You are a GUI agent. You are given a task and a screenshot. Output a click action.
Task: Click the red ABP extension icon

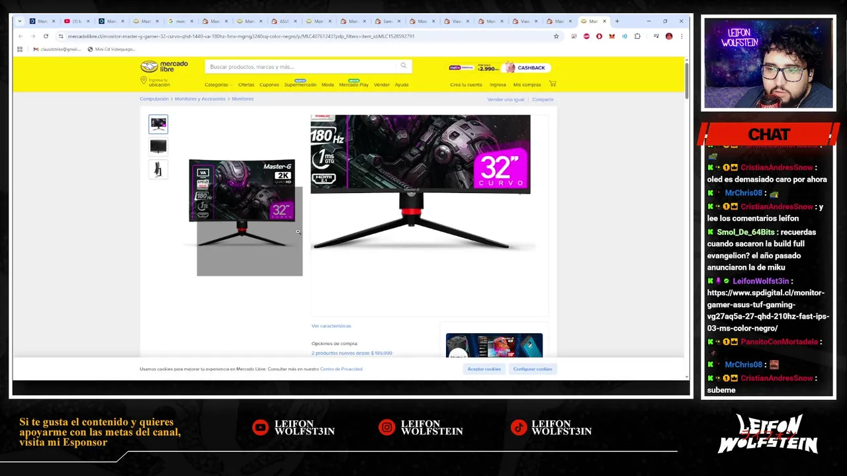tap(586, 36)
